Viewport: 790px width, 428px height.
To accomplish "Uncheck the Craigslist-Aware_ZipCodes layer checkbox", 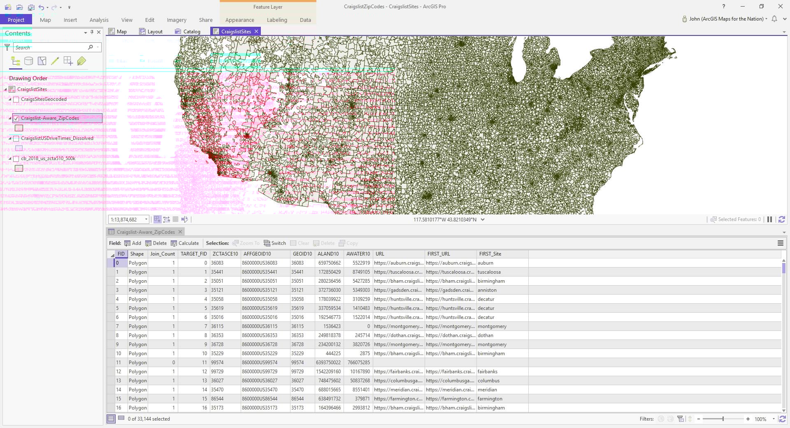I will 16,119.
